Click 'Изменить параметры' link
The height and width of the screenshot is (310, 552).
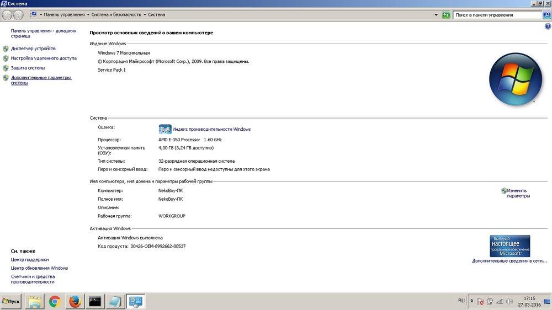(x=518, y=193)
